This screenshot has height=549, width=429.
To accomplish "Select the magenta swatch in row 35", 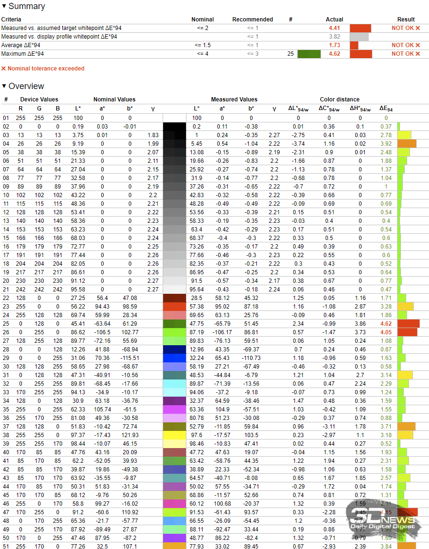I will [175, 409].
